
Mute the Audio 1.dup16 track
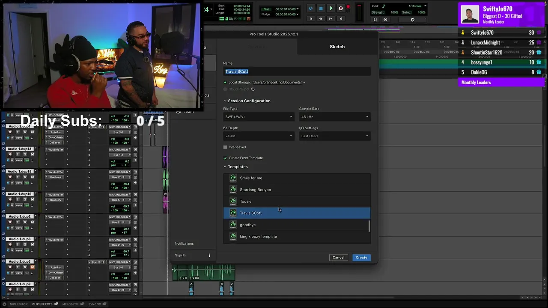tap(32, 199)
